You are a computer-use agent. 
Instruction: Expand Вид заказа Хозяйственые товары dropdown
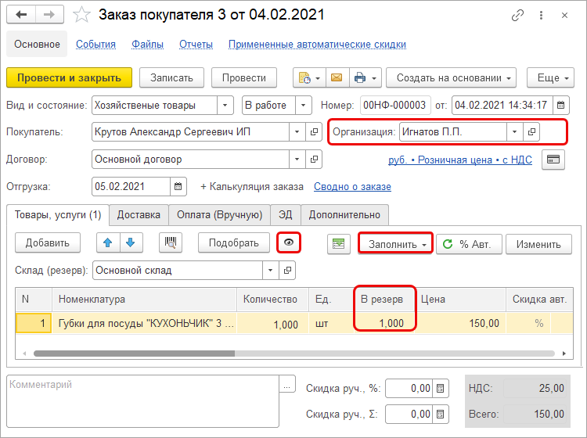tap(225, 105)
